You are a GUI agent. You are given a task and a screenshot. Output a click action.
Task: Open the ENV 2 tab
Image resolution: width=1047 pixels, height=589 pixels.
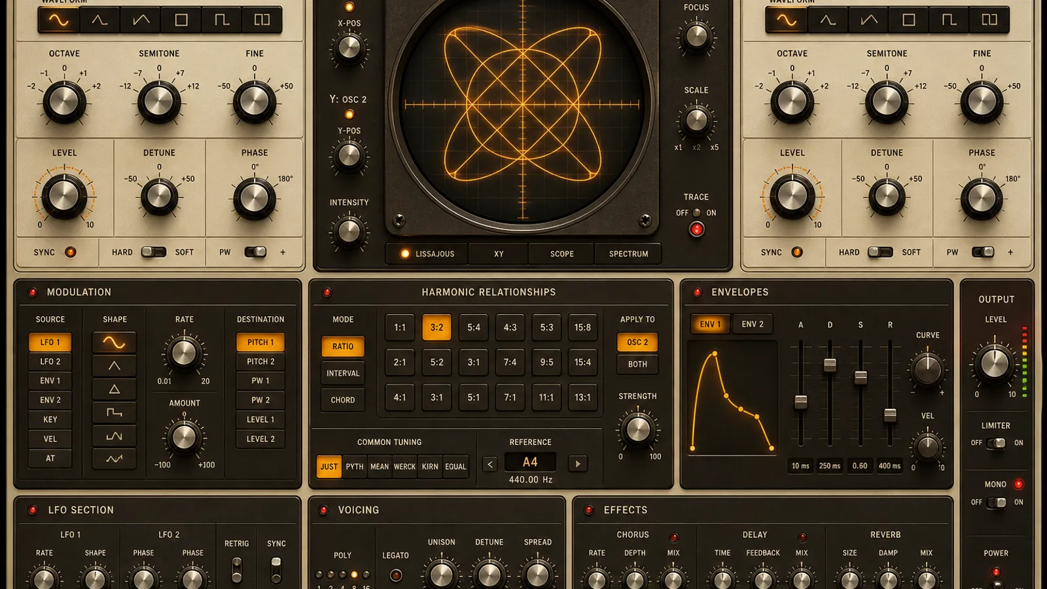[753, 324]
